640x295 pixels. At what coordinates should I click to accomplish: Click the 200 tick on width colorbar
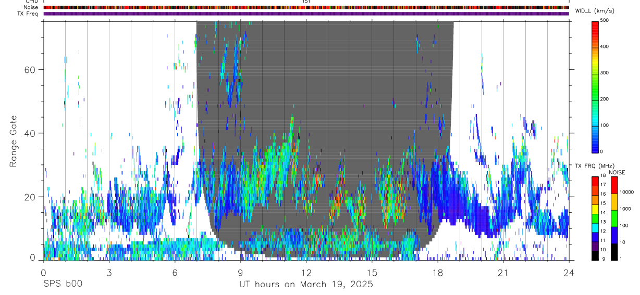(604, 99)
